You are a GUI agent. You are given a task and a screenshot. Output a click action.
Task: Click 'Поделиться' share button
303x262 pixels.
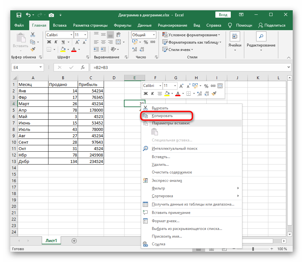[x=272, y=25]
